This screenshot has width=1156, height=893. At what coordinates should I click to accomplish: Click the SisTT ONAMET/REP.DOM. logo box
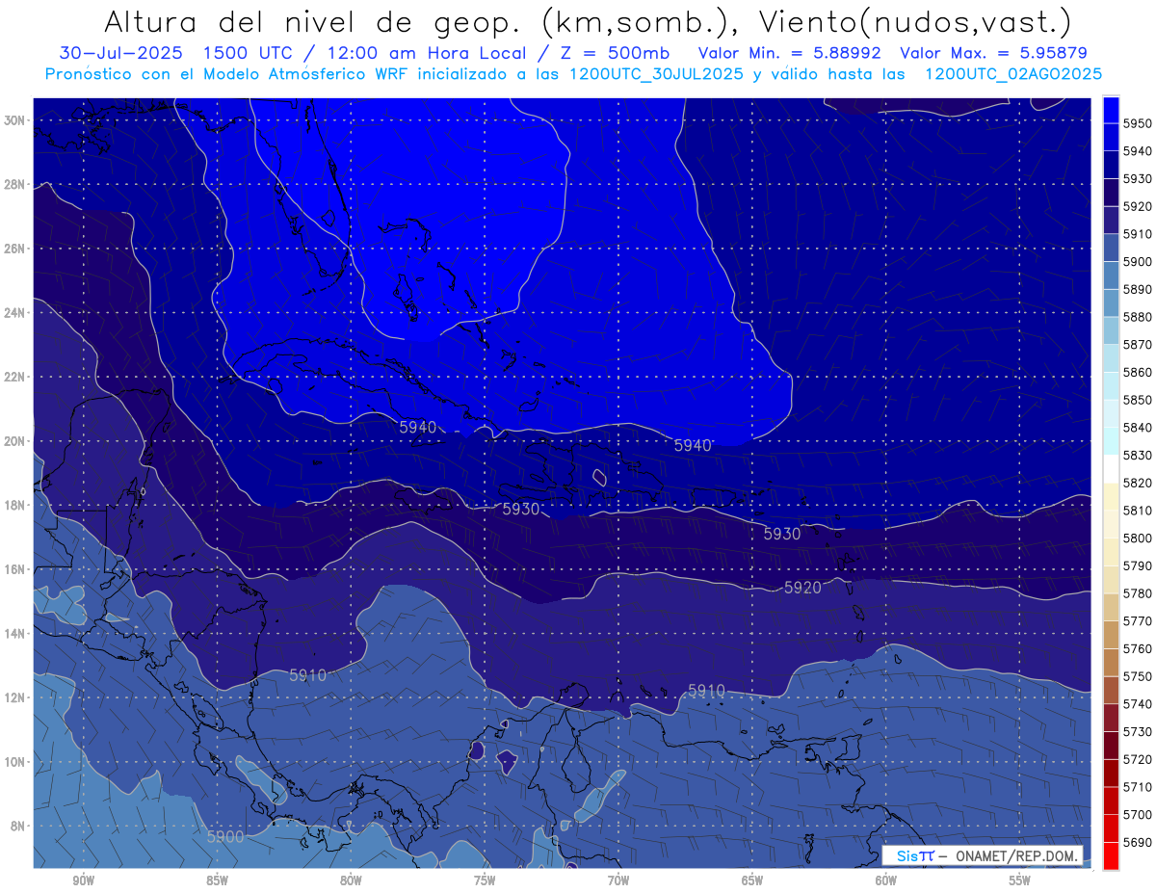point(983,855)
